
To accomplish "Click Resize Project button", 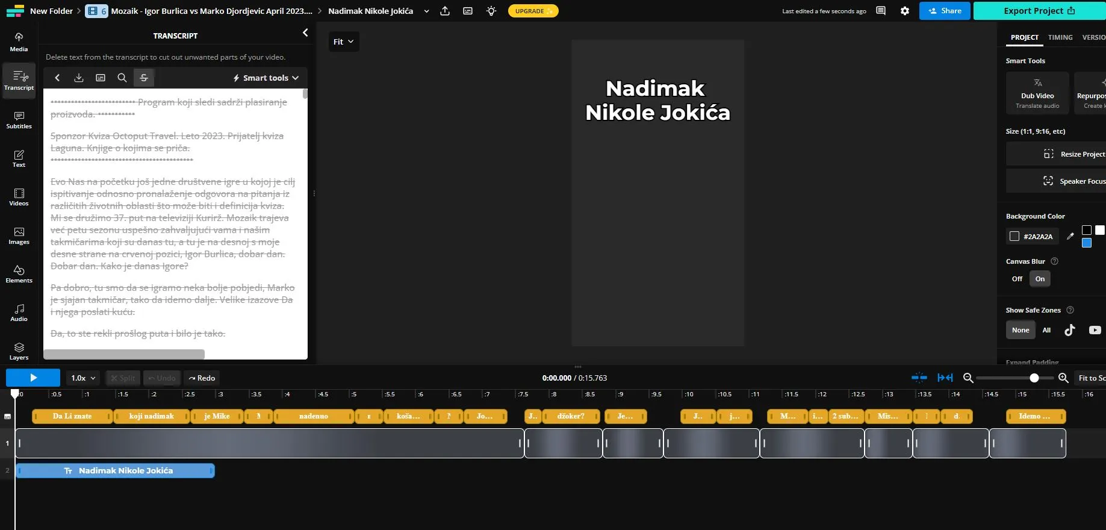I will coord(1056,154).
